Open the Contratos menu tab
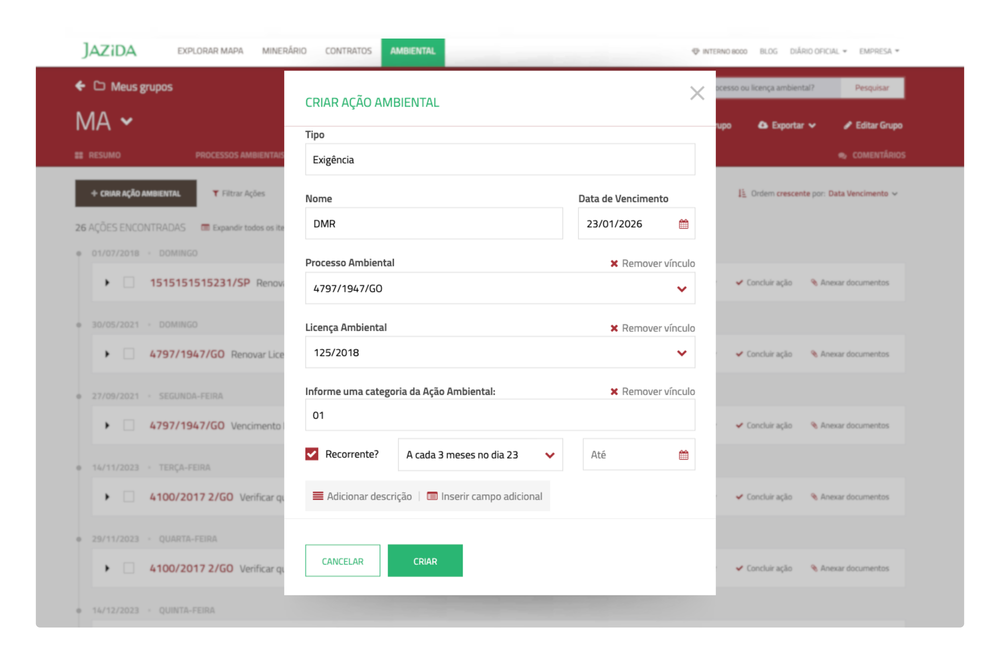The height and width of the screenshot is (666, 1000). click(x=348, y=51)
